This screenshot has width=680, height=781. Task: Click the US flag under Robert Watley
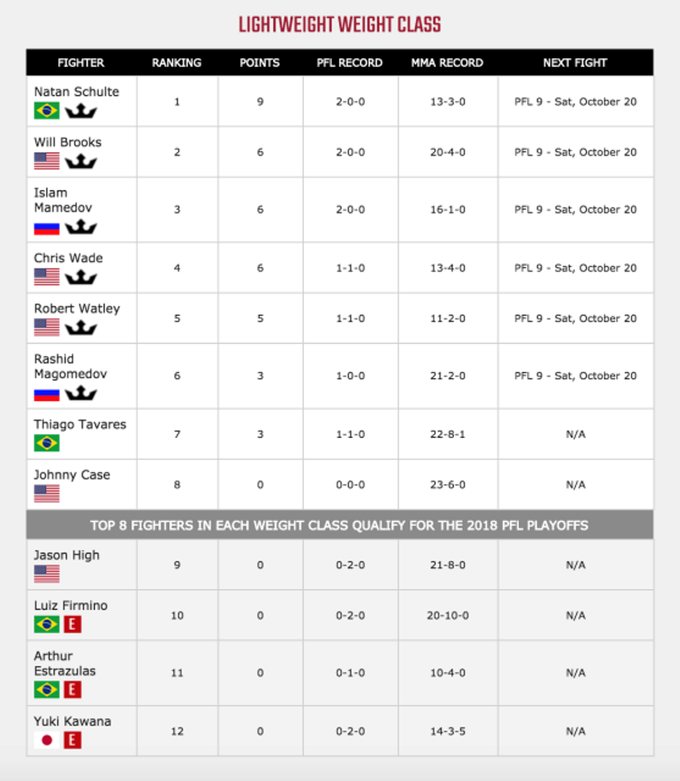click(46, 327)
